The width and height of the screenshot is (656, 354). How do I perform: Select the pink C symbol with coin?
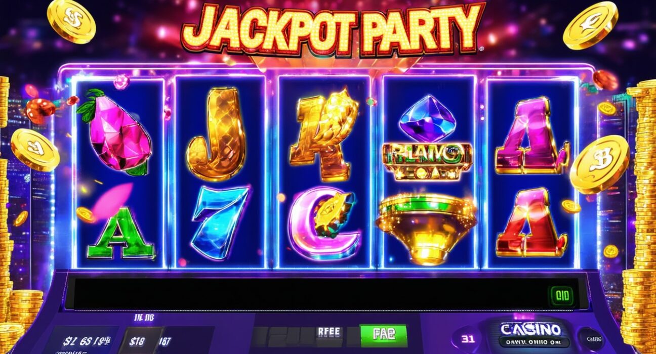[x=324, y=223]
